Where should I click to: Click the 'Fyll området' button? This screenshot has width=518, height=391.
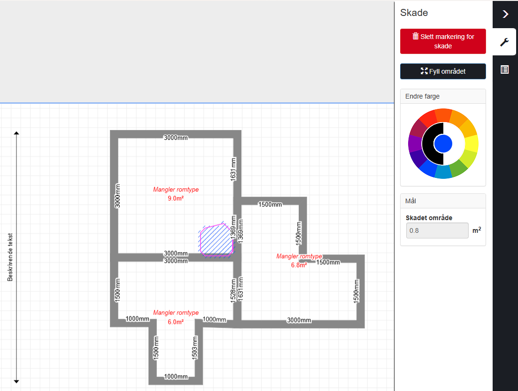coord(443,71)
